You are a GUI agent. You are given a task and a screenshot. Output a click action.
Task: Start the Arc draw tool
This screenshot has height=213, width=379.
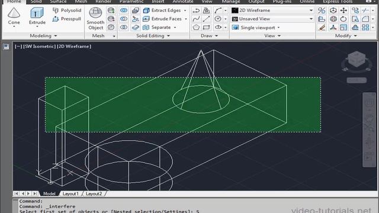pyautogui.click(x=218, y=11)
